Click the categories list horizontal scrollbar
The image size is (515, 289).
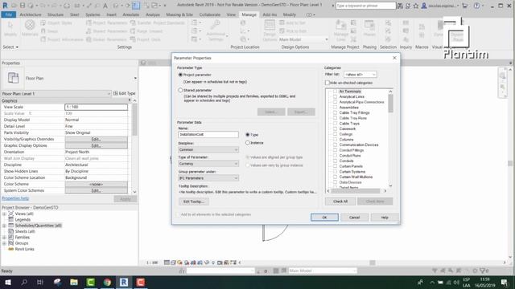coord(356,191)
